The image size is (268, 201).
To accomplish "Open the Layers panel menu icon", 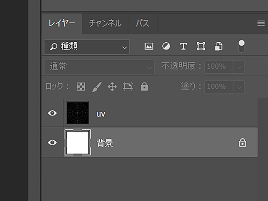I will tap(261, 23).
